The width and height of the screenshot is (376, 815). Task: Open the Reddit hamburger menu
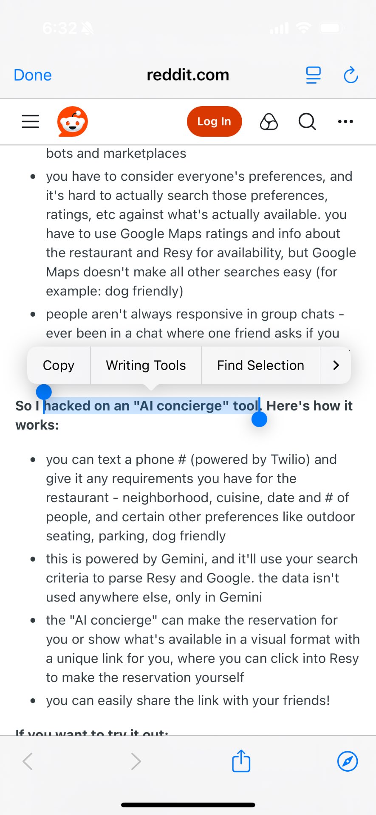(x=31, y=121)
